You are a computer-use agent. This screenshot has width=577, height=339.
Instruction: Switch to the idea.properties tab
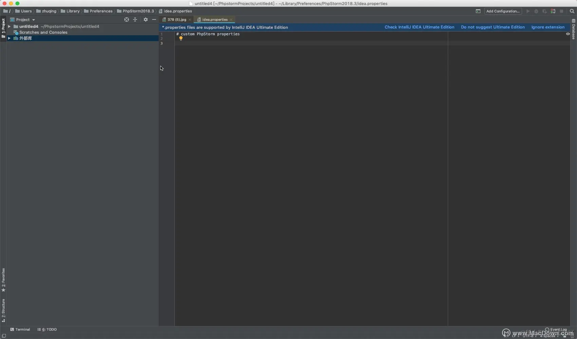(215, 20)
